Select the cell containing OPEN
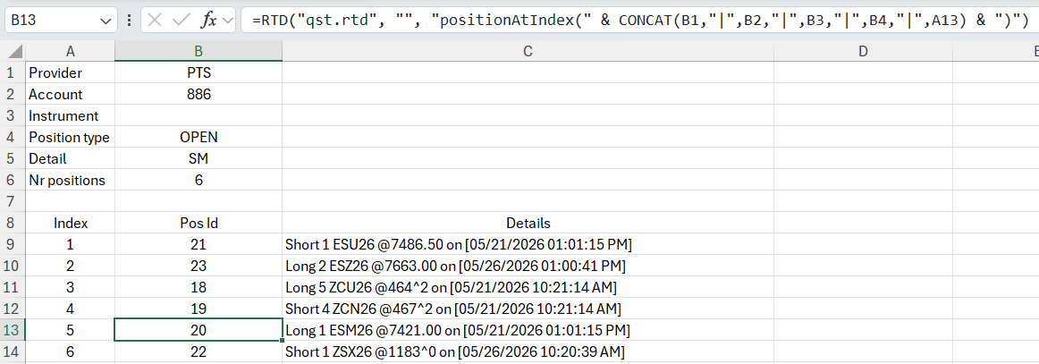Screen dimensions: 1039x364 pyautogui.click(x=199, y=137)
